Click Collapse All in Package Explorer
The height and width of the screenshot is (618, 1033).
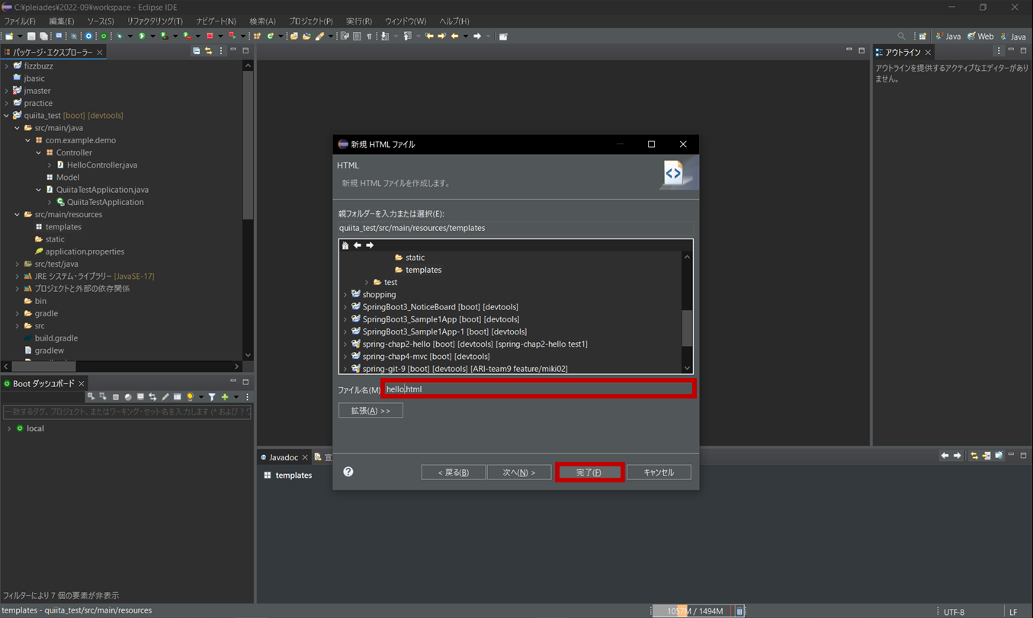click(196, 51)
